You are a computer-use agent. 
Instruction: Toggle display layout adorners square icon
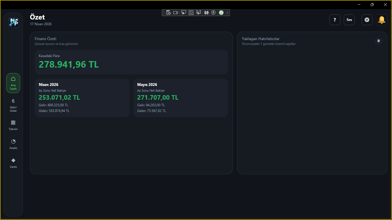(x=191, y=13)
